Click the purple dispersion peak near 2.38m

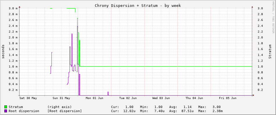click(x=77, y=26)
